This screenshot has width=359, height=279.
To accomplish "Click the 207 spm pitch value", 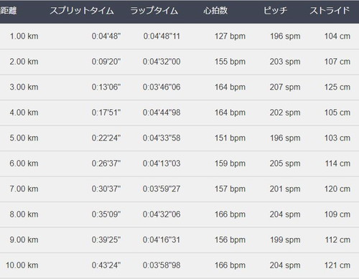I will (x=285, y=87).
